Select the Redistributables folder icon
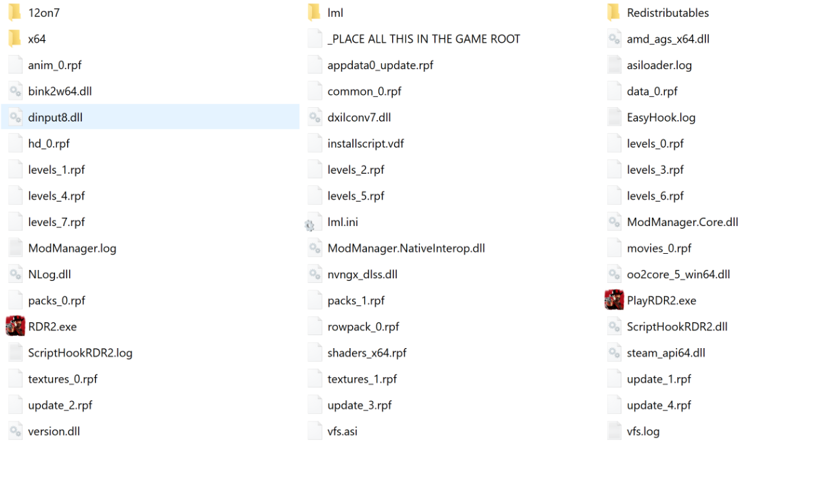The width and height of the screenshot is (814, 496). (614, 13)
